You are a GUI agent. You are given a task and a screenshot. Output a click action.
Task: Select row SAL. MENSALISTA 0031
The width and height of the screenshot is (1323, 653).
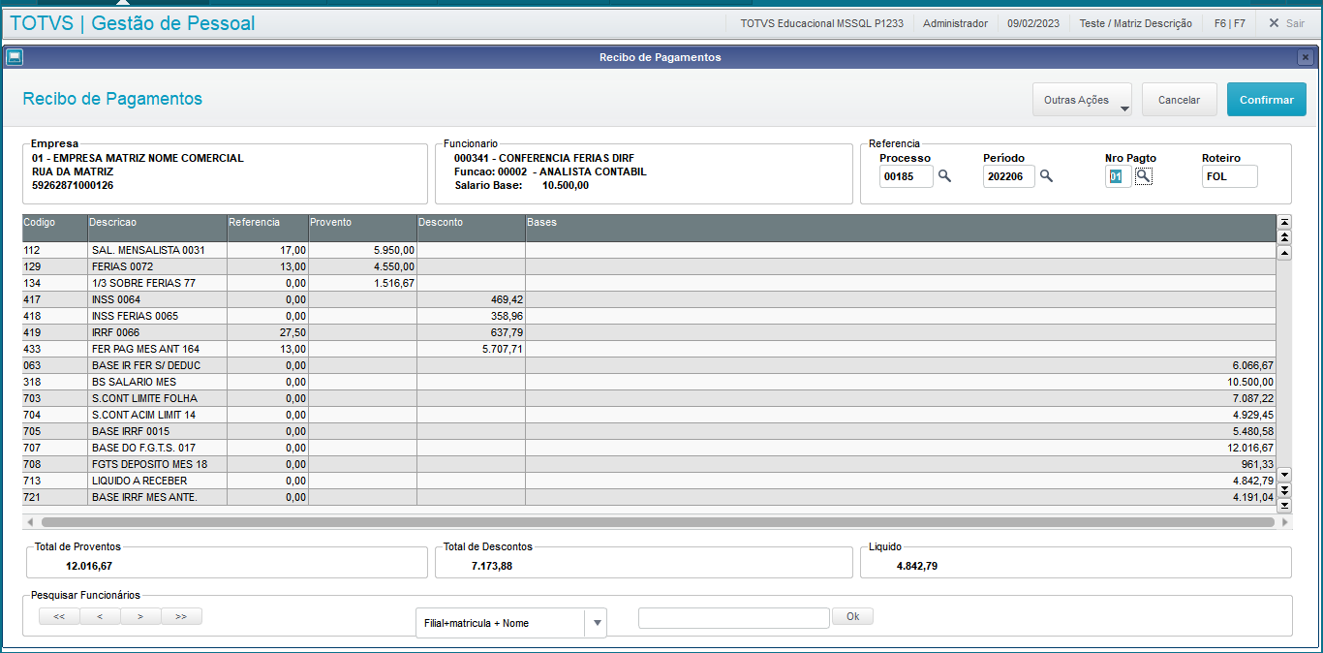649,250
